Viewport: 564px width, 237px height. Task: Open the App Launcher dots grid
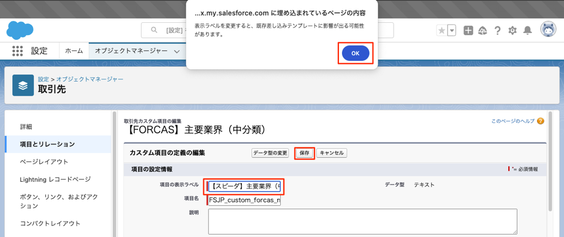click(x=17, y=51)
